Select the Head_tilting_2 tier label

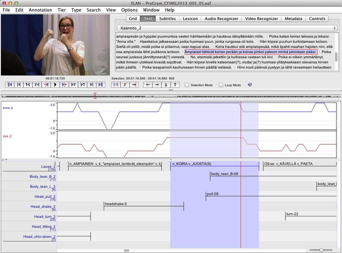(x=43, y=227)
